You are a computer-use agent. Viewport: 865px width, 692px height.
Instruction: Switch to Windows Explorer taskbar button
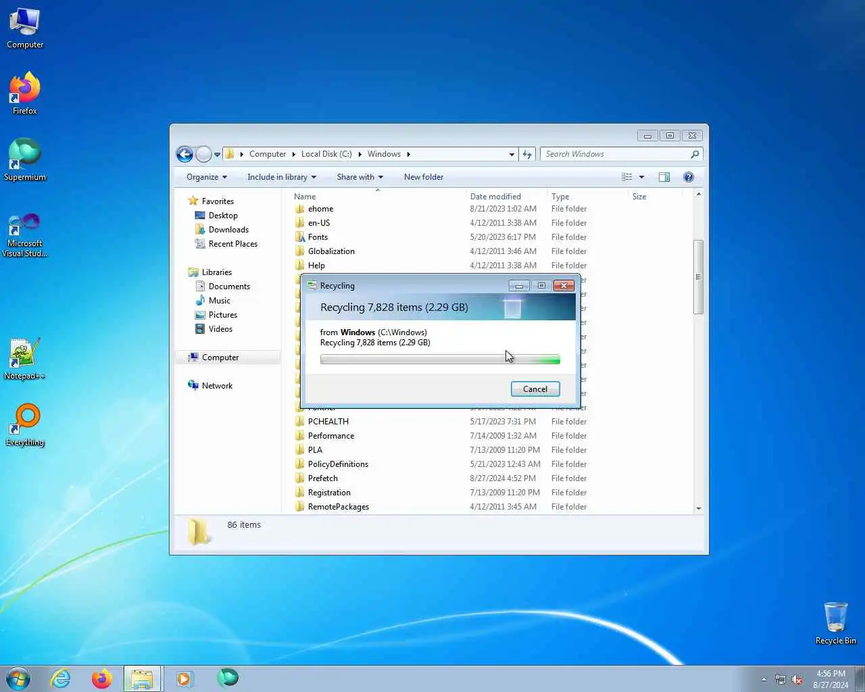click(142, 678)
